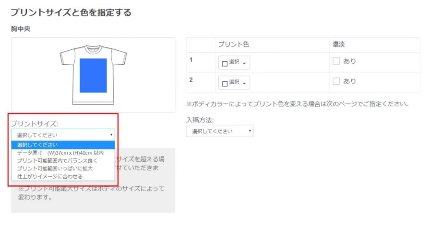
Task: Click the blue print area on the T-shirt
Action: [93, 75]
